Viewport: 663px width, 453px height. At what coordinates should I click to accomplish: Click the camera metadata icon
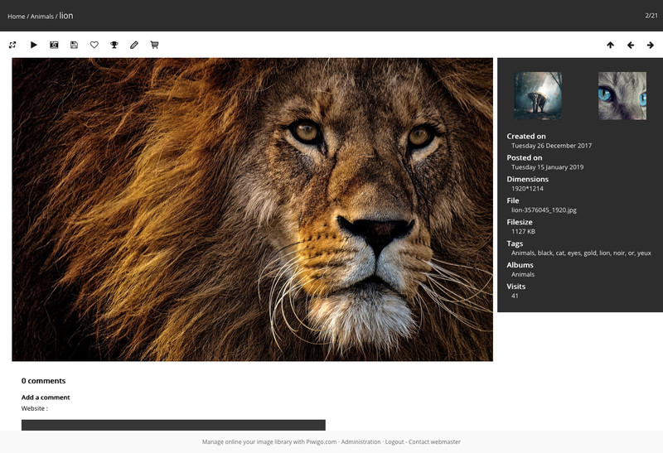(54, 45)
